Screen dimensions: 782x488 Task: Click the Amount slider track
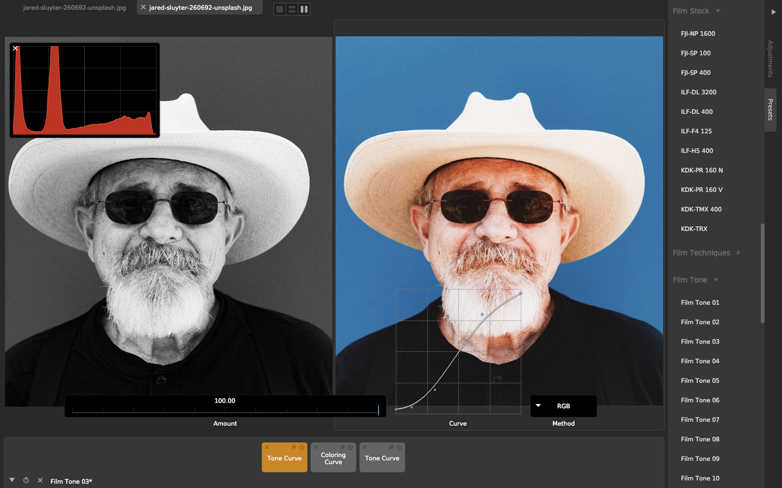pos(225,411)
